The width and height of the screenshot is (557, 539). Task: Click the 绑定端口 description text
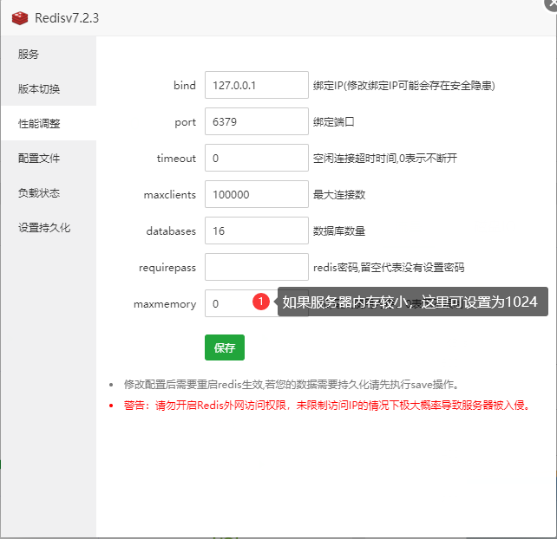333,121
